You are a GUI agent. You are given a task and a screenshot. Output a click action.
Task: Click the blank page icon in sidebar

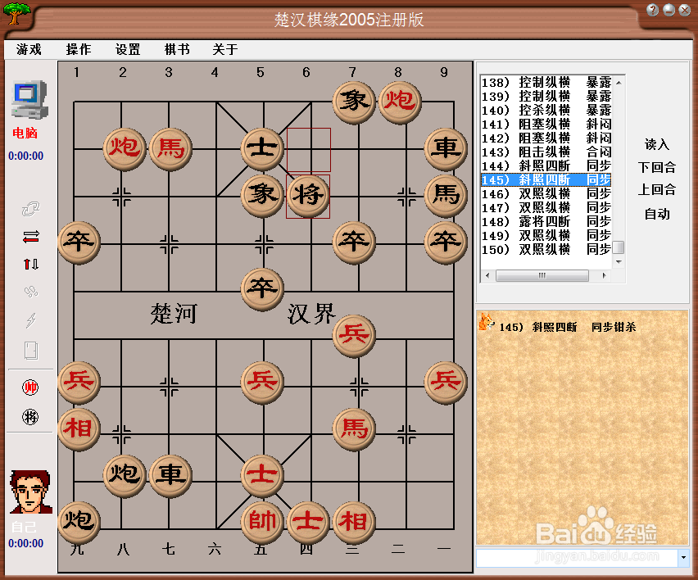point(30,351)
